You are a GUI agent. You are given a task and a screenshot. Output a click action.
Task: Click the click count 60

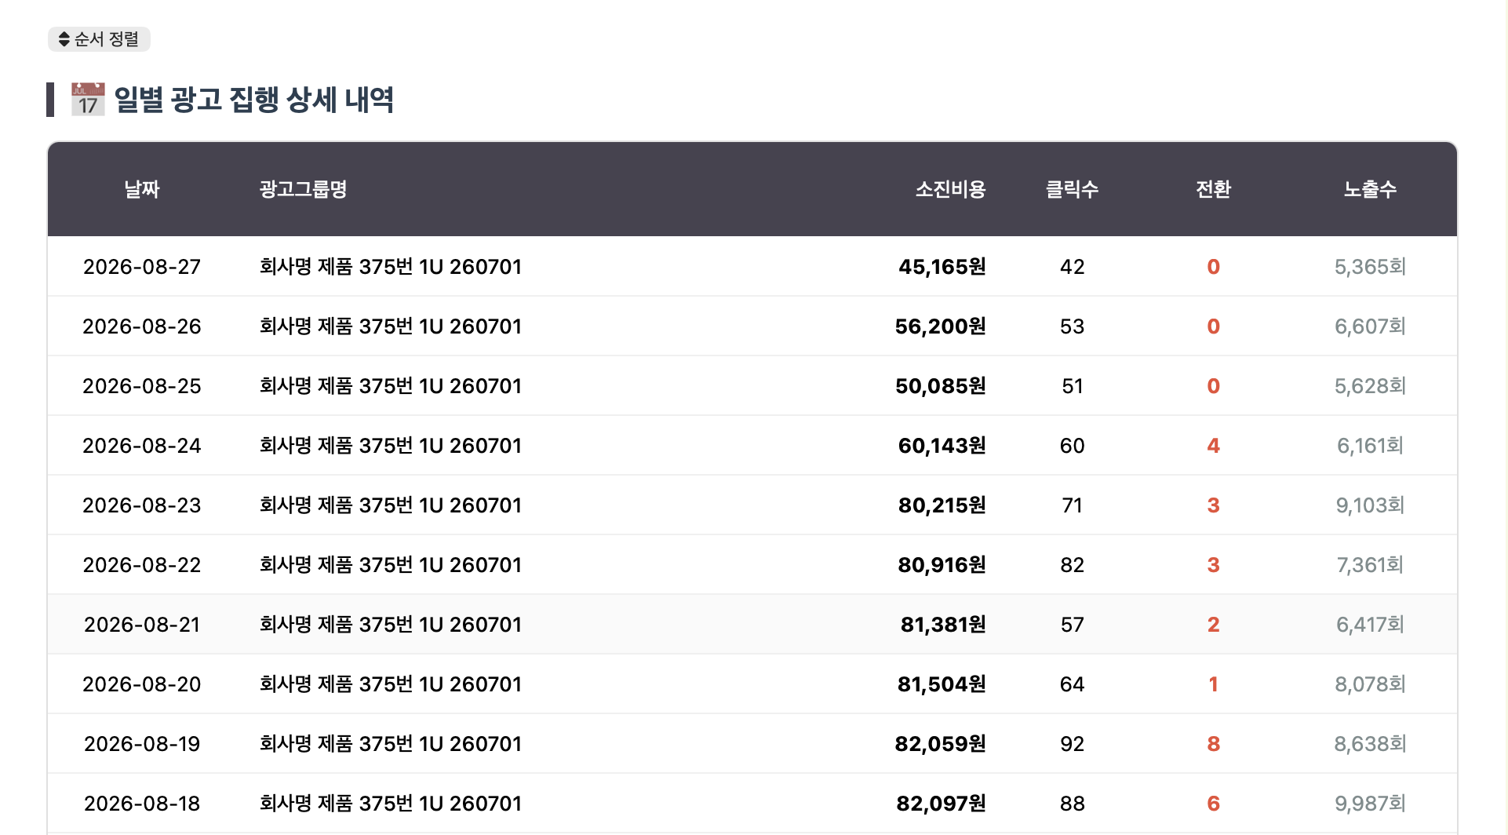coord(1072,446)
